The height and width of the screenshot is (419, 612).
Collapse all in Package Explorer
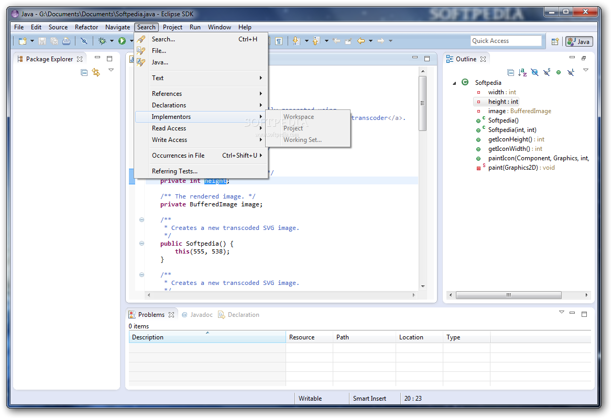point(84,73)
